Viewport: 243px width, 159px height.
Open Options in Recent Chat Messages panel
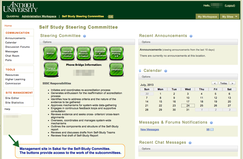[x=146, y=149]
